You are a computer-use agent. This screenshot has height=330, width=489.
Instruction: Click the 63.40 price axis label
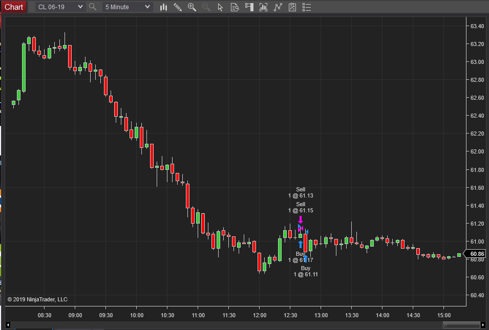point(477,26)
